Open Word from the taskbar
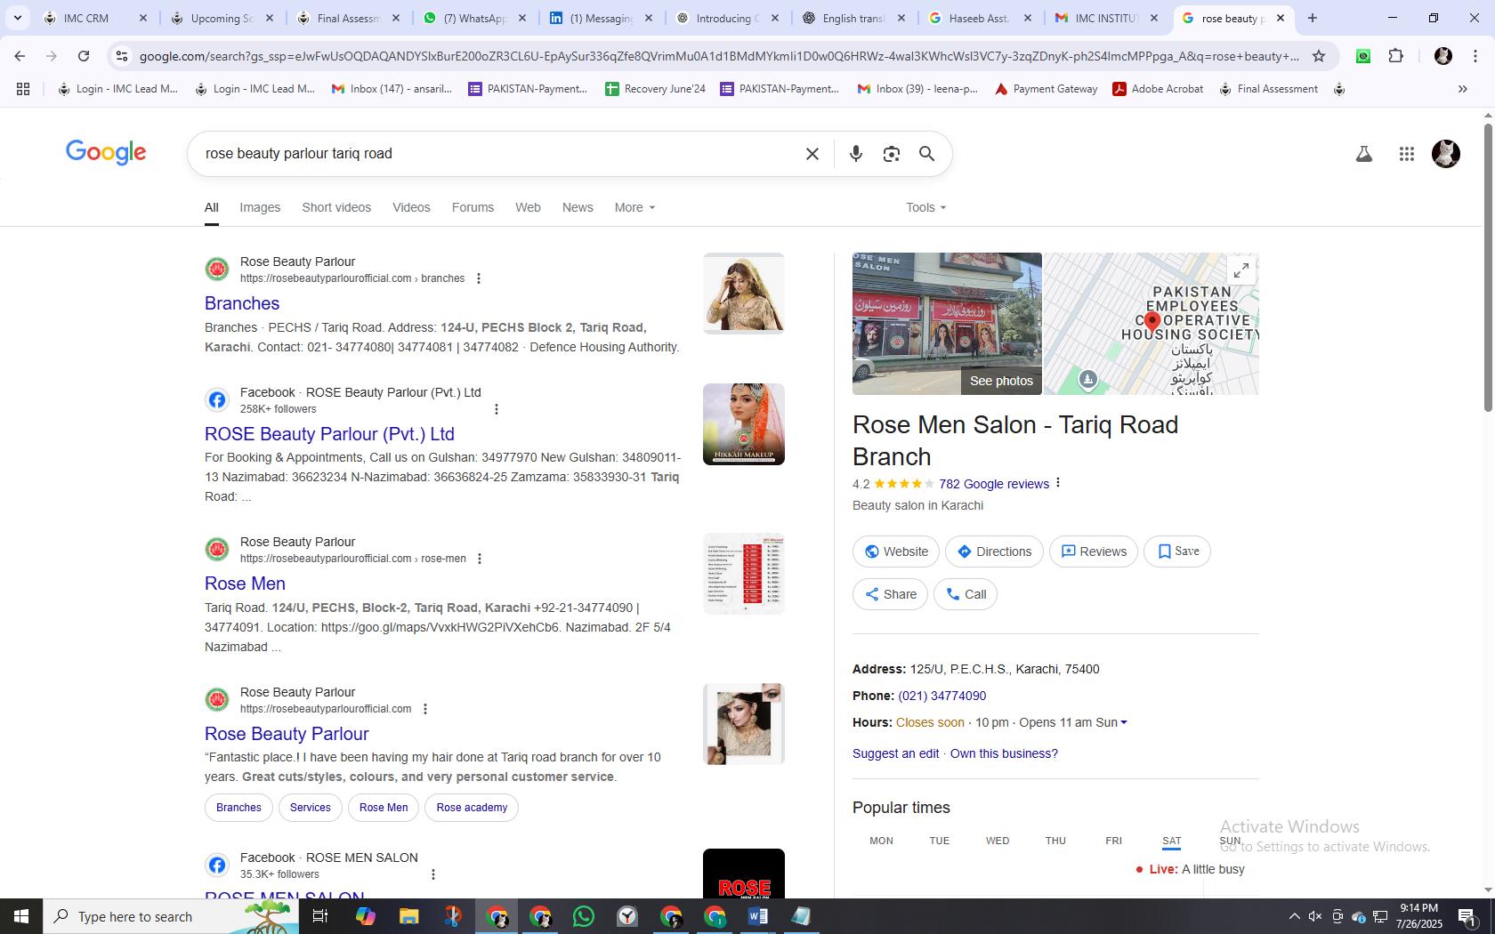The height and width of the screenshot is (934, 1495). coord(758,916)
